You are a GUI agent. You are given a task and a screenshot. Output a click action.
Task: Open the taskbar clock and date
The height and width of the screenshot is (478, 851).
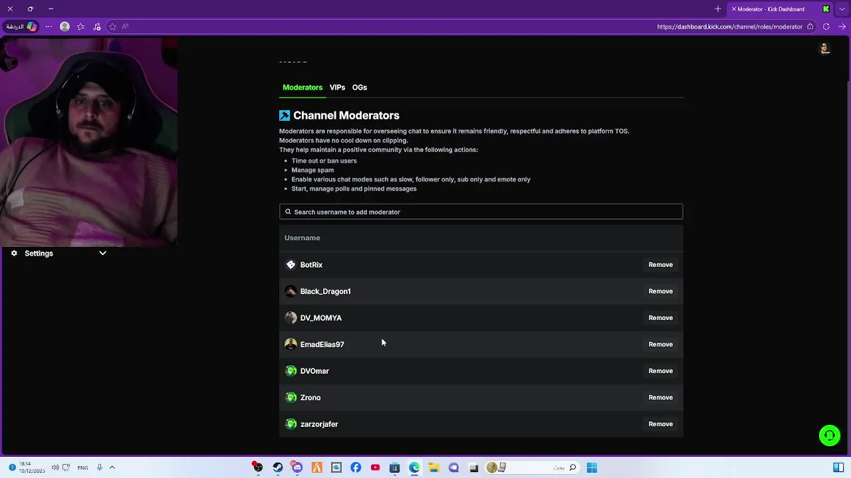31,467
